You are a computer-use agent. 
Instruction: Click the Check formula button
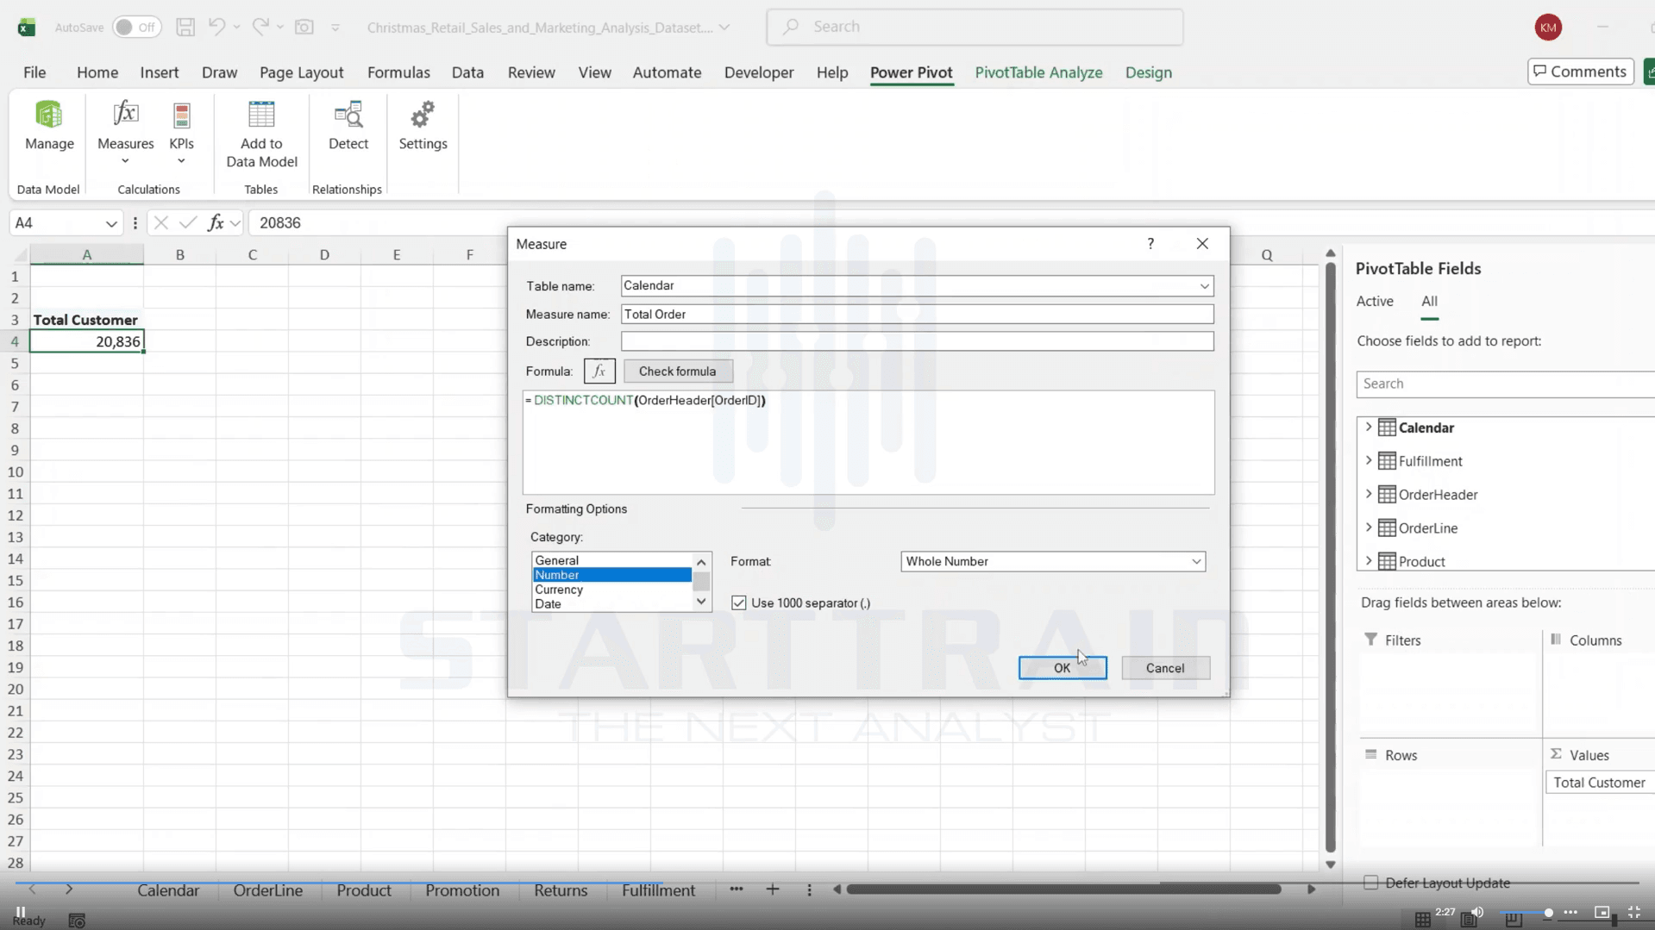(x=677, y=371)
